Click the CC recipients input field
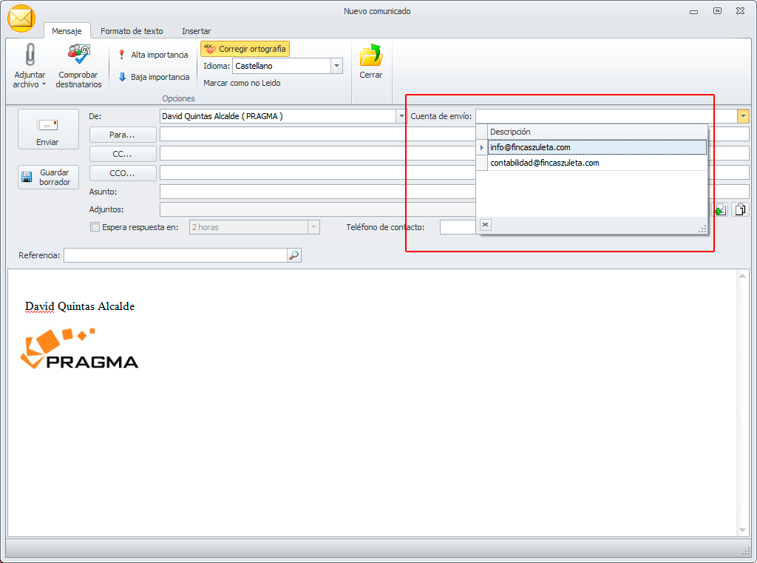757x563 pixels. (317, 153)
